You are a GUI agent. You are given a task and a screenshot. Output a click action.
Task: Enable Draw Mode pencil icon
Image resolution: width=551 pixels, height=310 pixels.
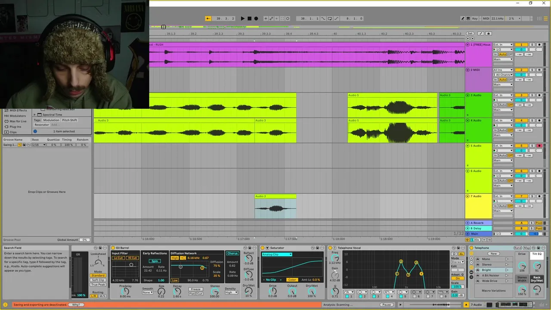click(x=463, y=19)
